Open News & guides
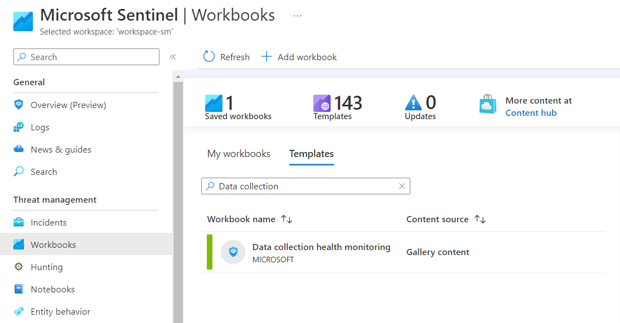 pyautogui.click(x=59, y=149)
